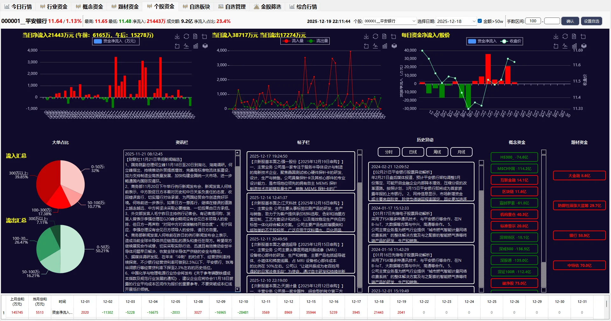Select the 周线 option in 历史异动
This screenshot has height=321, width=611.
click(x=437, y=152)
